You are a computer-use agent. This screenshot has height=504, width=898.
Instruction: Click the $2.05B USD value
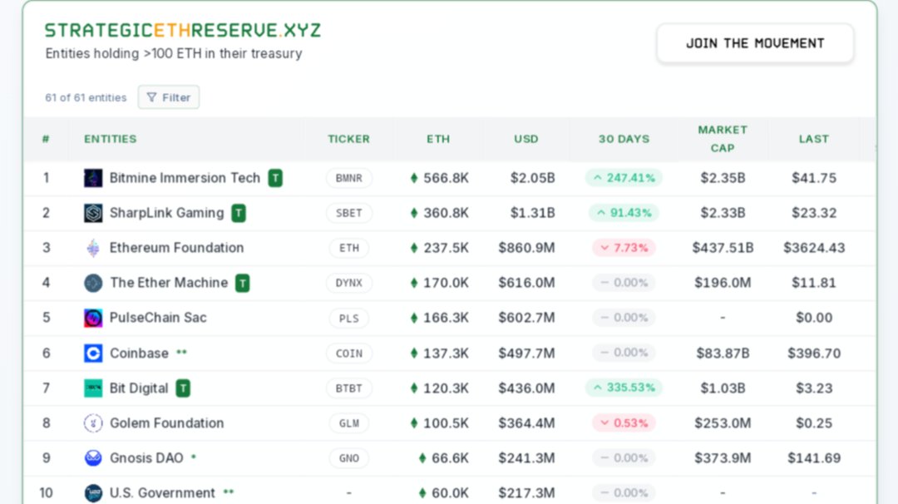(x=533, y=178)
